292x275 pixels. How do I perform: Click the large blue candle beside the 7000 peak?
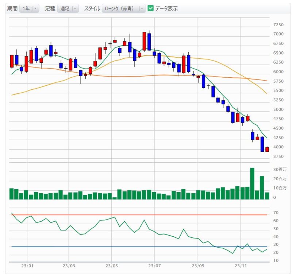tap(149, 42)
